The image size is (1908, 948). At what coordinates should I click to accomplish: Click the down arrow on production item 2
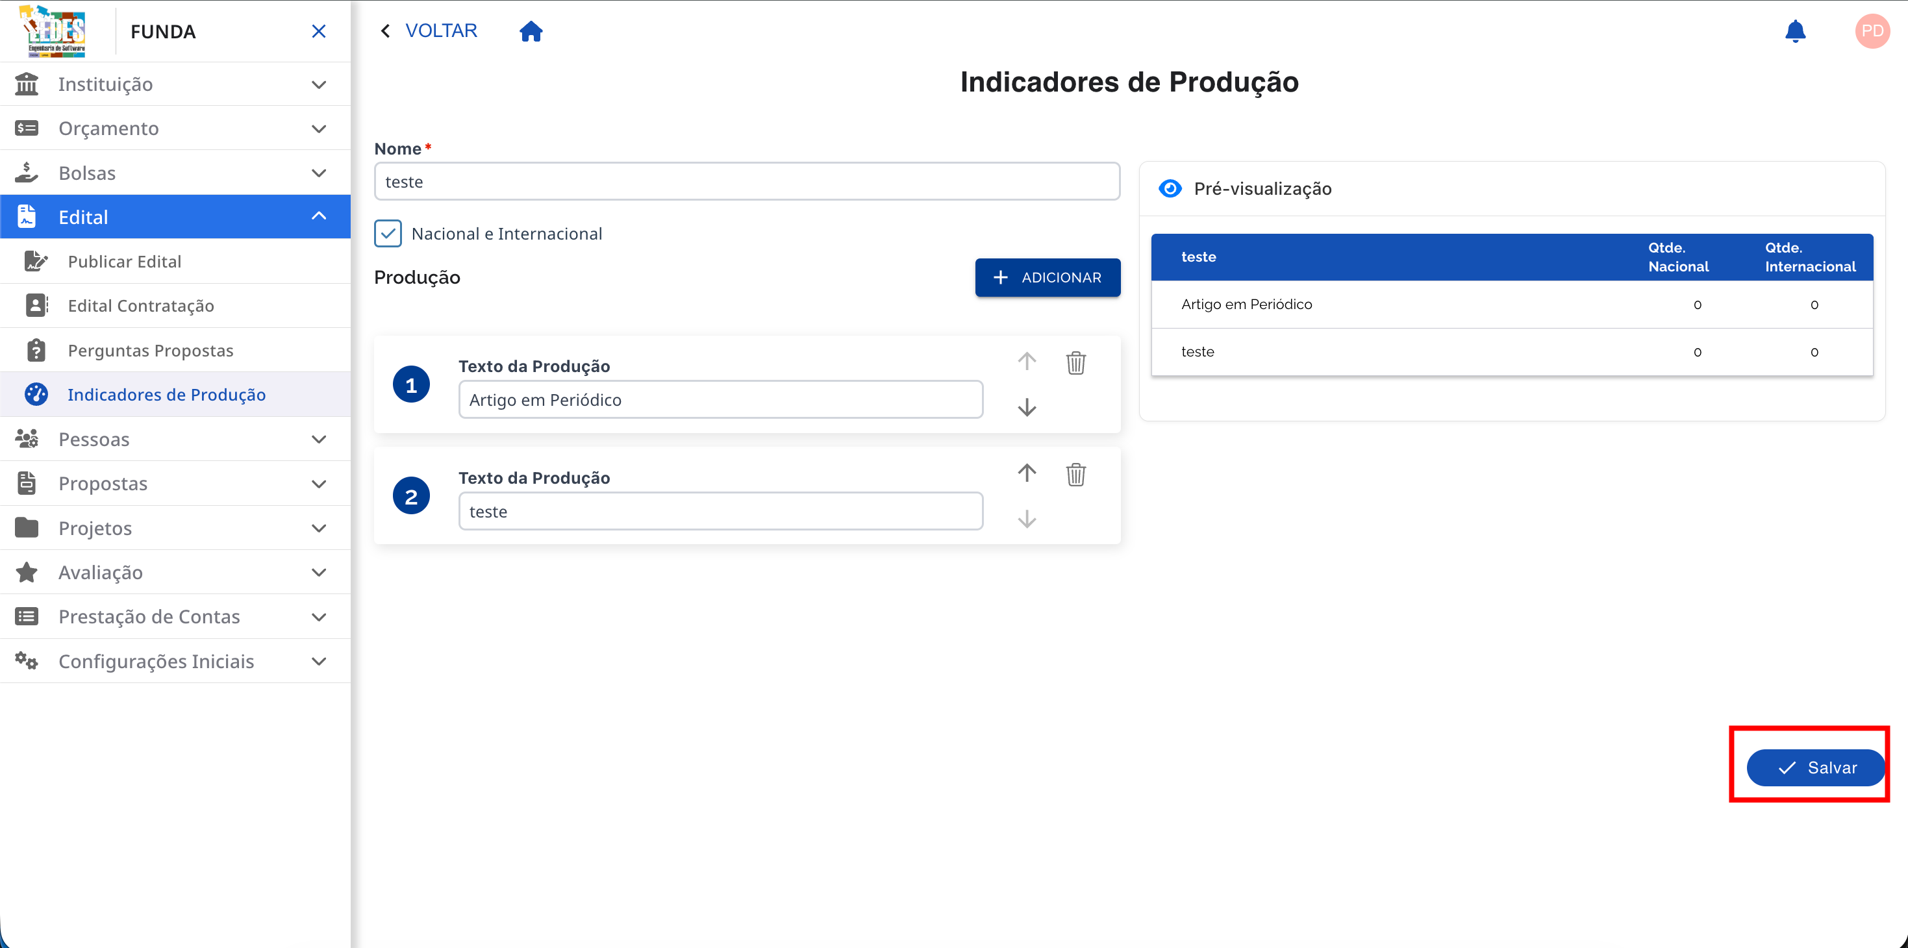pos(1027,519)
